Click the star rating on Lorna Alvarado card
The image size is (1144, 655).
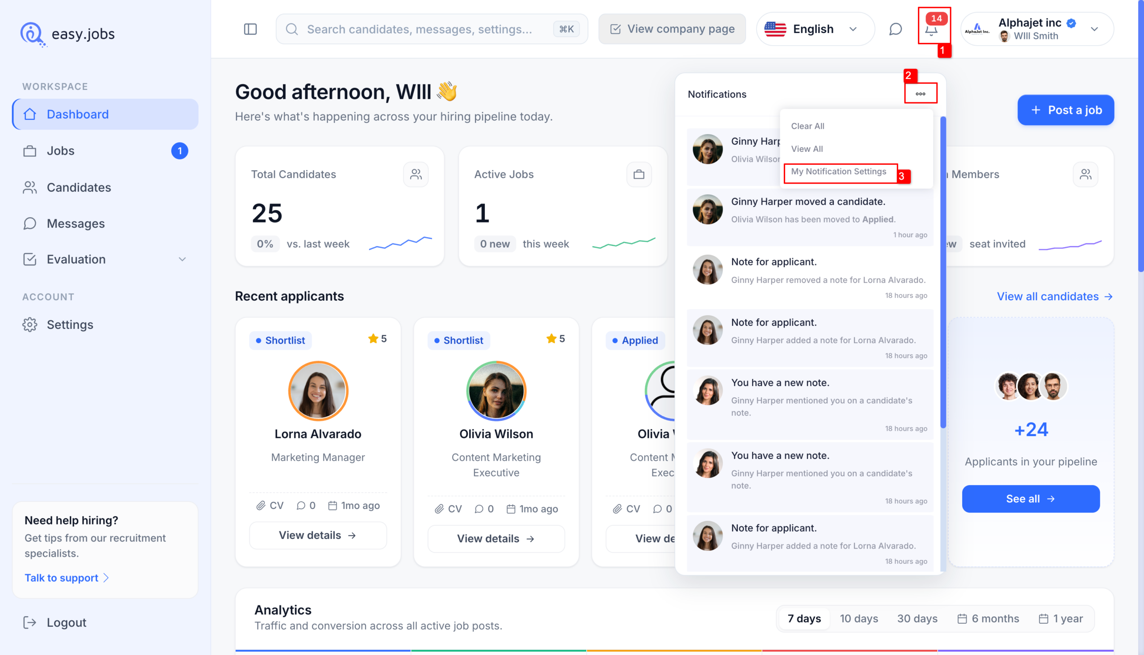(x=377, y=339)
